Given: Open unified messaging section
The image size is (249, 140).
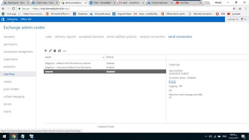Looking at the screenshot, I should tap(14, 96).
